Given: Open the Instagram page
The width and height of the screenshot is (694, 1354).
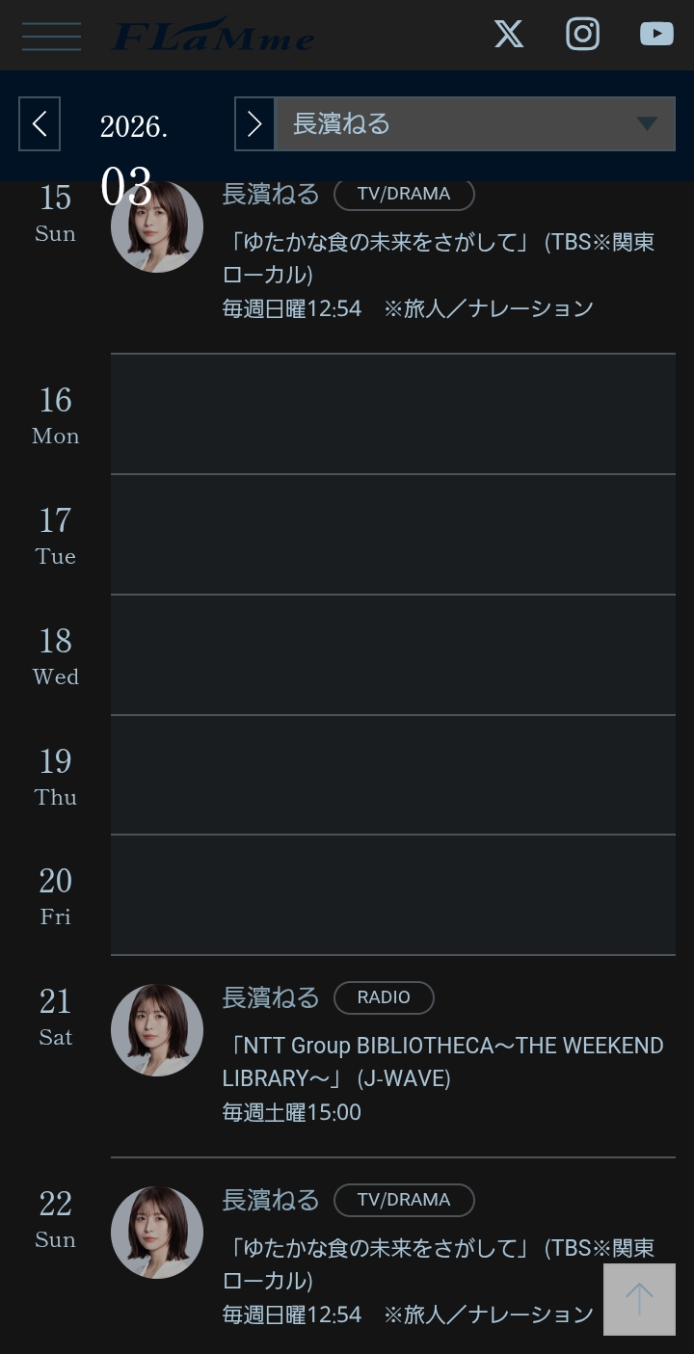Looking at the screenshot, I should click(582, 35).
